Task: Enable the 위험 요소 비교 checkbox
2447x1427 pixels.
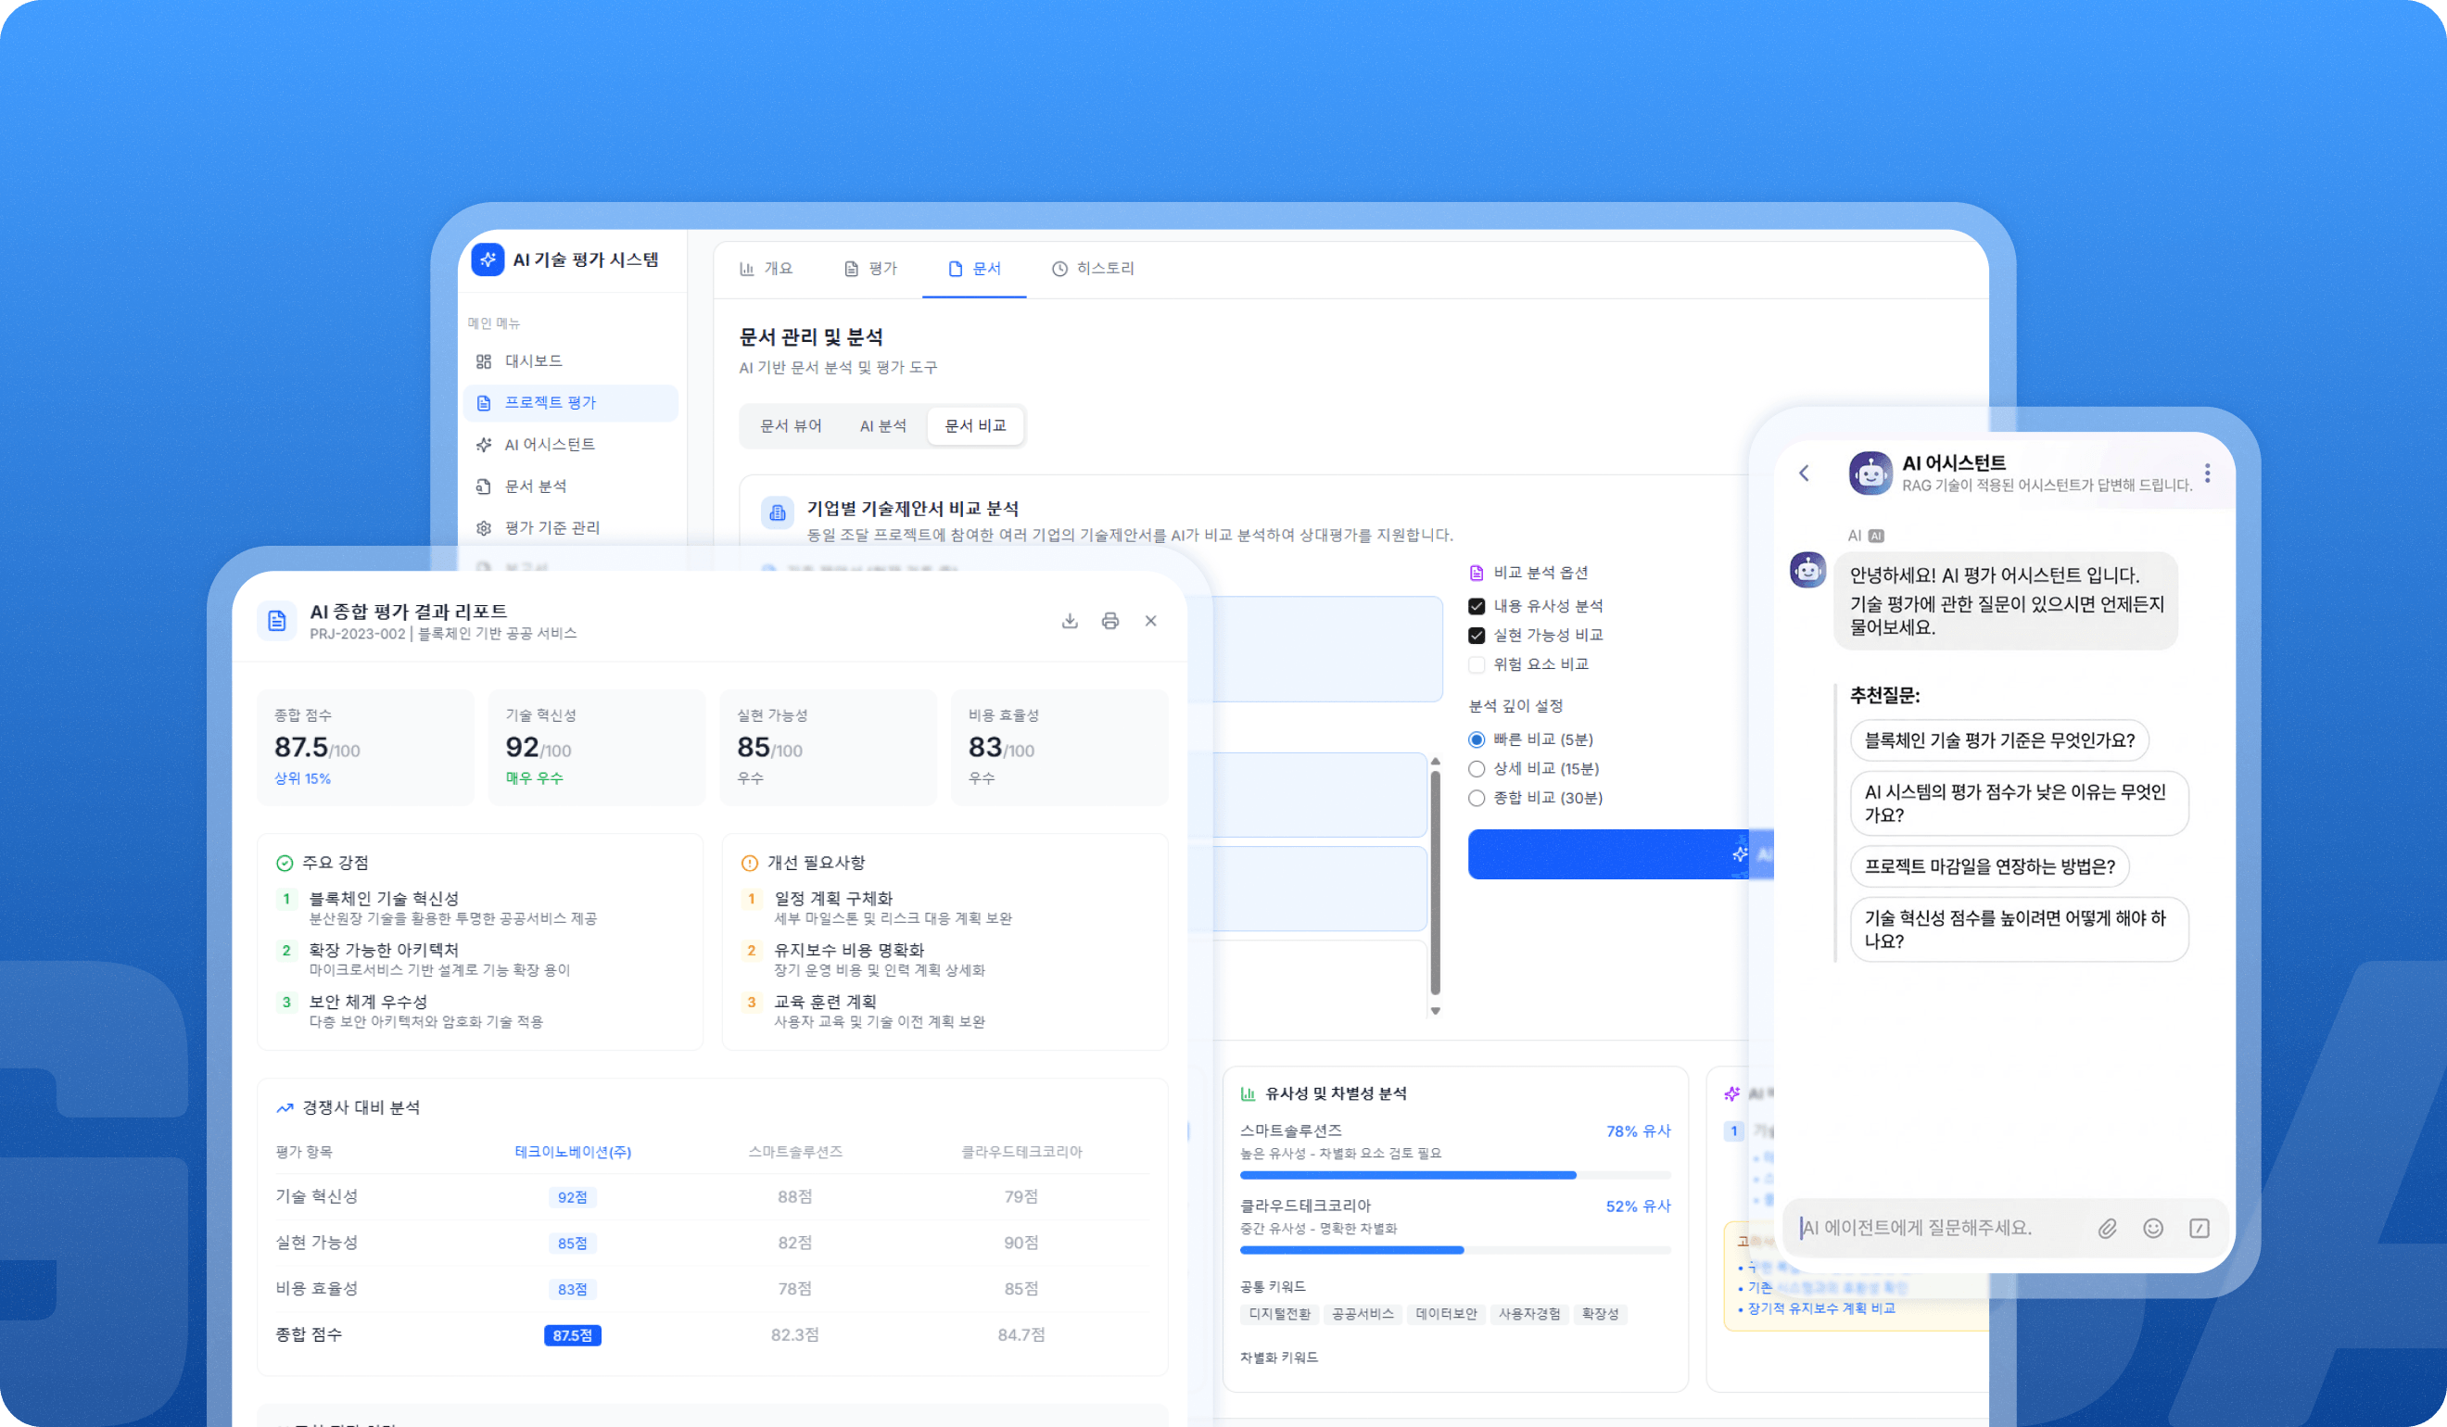Action: pyautogui.click(x=1477, y=664)
